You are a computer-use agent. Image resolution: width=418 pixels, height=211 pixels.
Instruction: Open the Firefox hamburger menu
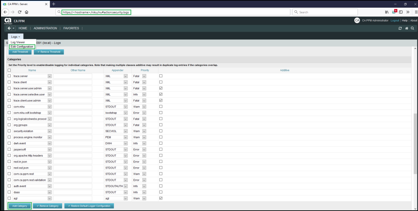tap(416, 12)
